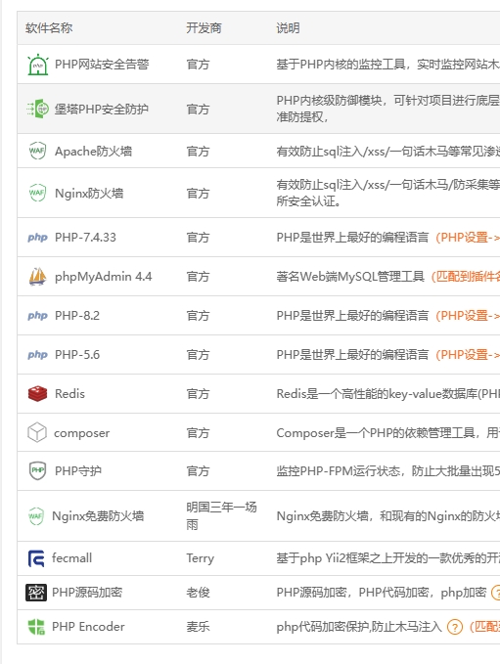This screenshot has height=664, width=500.
Task: Open the PHP守护 entry name
Action: (x=78, y=471)
